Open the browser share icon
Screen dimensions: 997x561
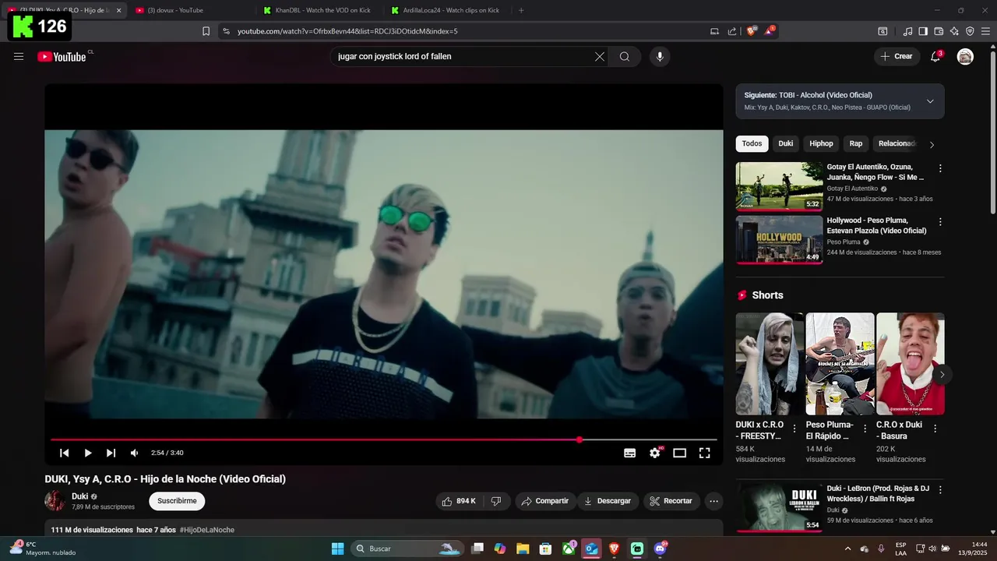732,31
